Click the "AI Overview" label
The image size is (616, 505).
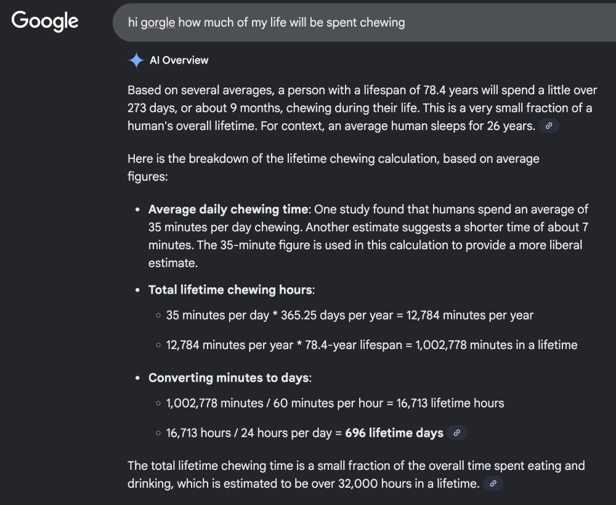pos(179,60)
